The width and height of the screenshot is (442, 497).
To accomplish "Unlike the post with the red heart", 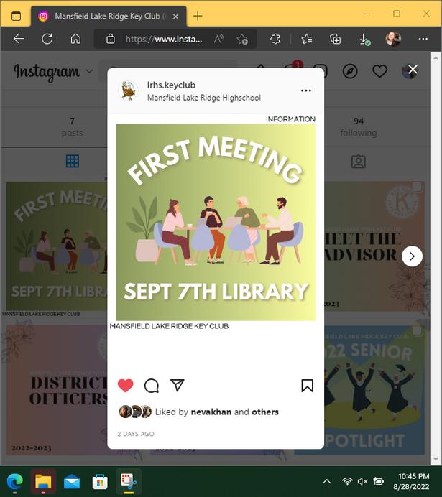I will click(x=126, y=386).
